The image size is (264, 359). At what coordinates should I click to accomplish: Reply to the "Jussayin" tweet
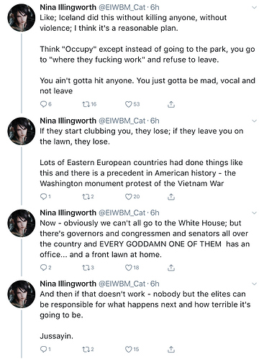point(43,350)
